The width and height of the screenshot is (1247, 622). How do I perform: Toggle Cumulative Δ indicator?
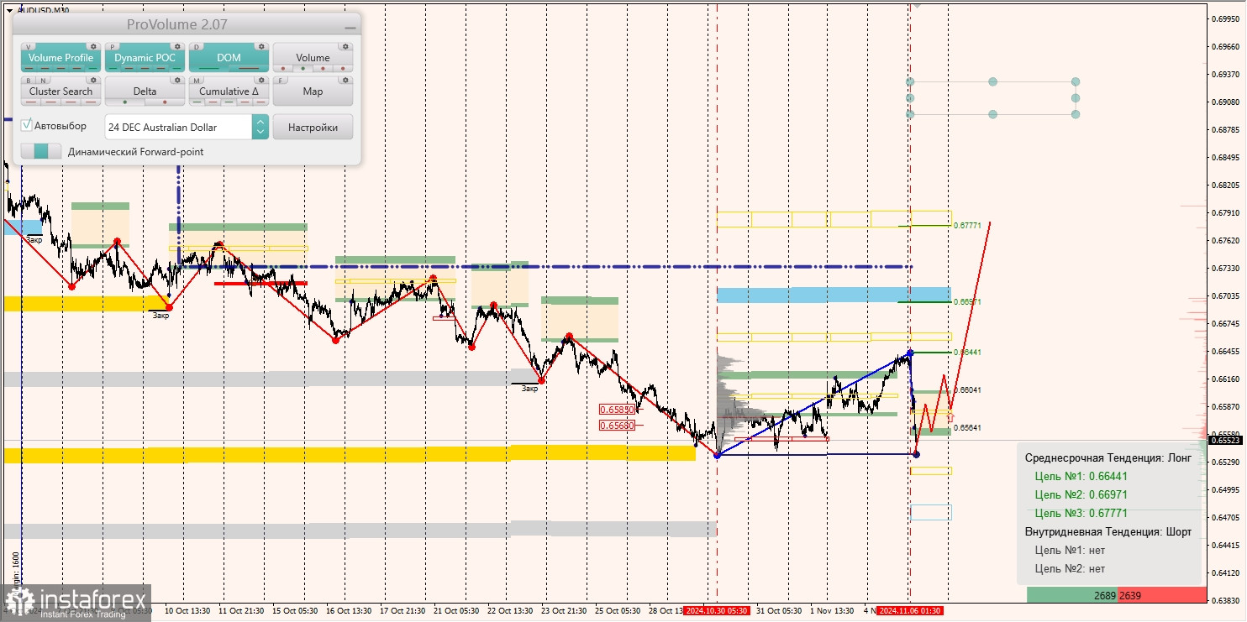coord(229,91)
